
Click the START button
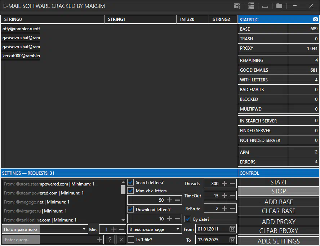279,182
